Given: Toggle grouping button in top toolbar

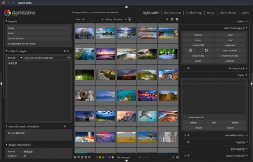Looking at the screenshot, I should click(x=167, y=19).
